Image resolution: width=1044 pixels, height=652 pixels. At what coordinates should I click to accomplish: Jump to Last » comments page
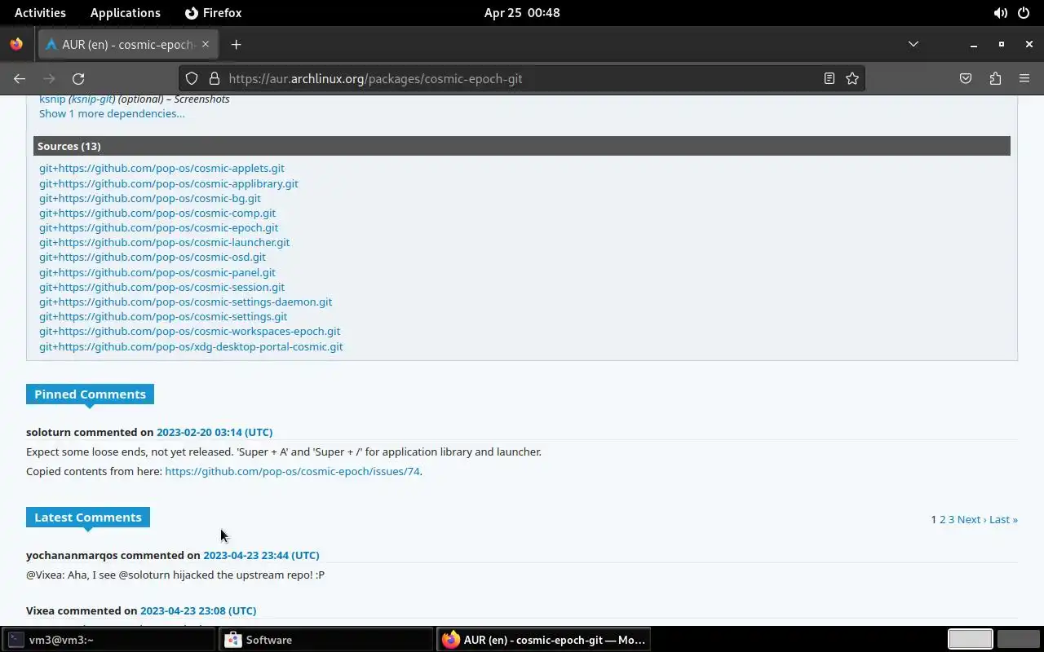coord(1003,519)
